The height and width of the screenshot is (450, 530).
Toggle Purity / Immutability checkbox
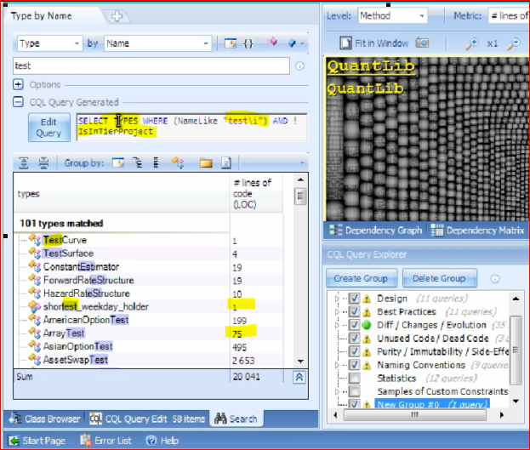354,351
